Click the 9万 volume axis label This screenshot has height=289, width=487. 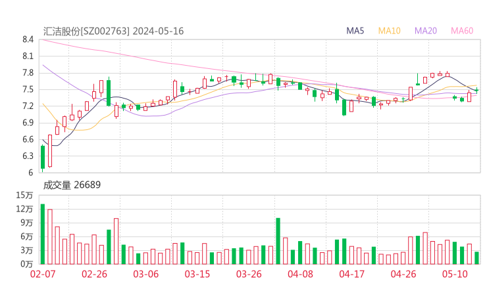point(27,223)
